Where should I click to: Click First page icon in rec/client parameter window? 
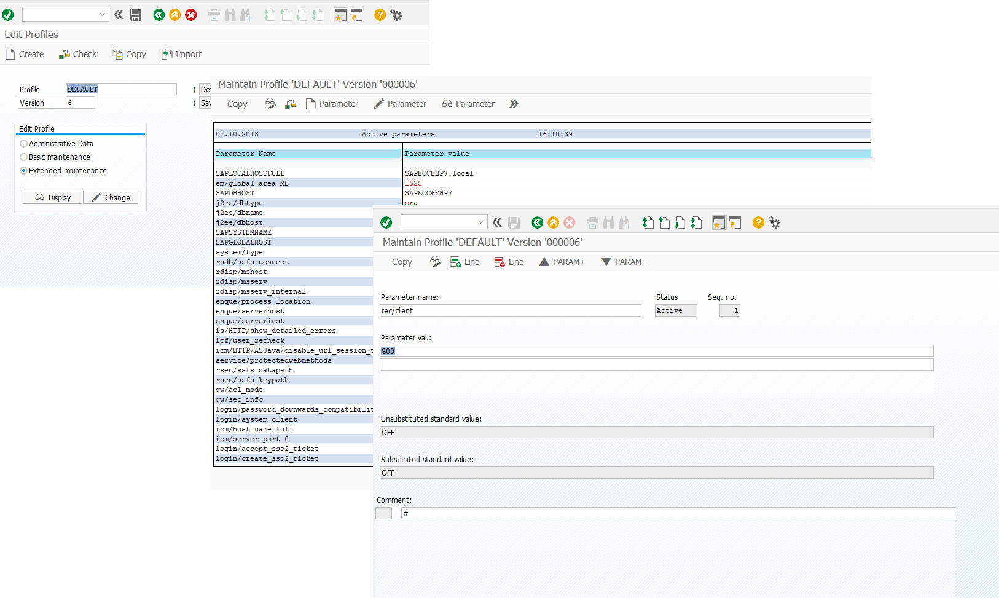coord(648,222)
